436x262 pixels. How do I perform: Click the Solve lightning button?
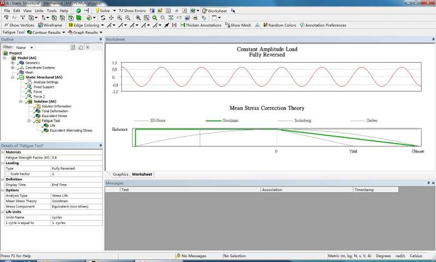coord(97,10)
